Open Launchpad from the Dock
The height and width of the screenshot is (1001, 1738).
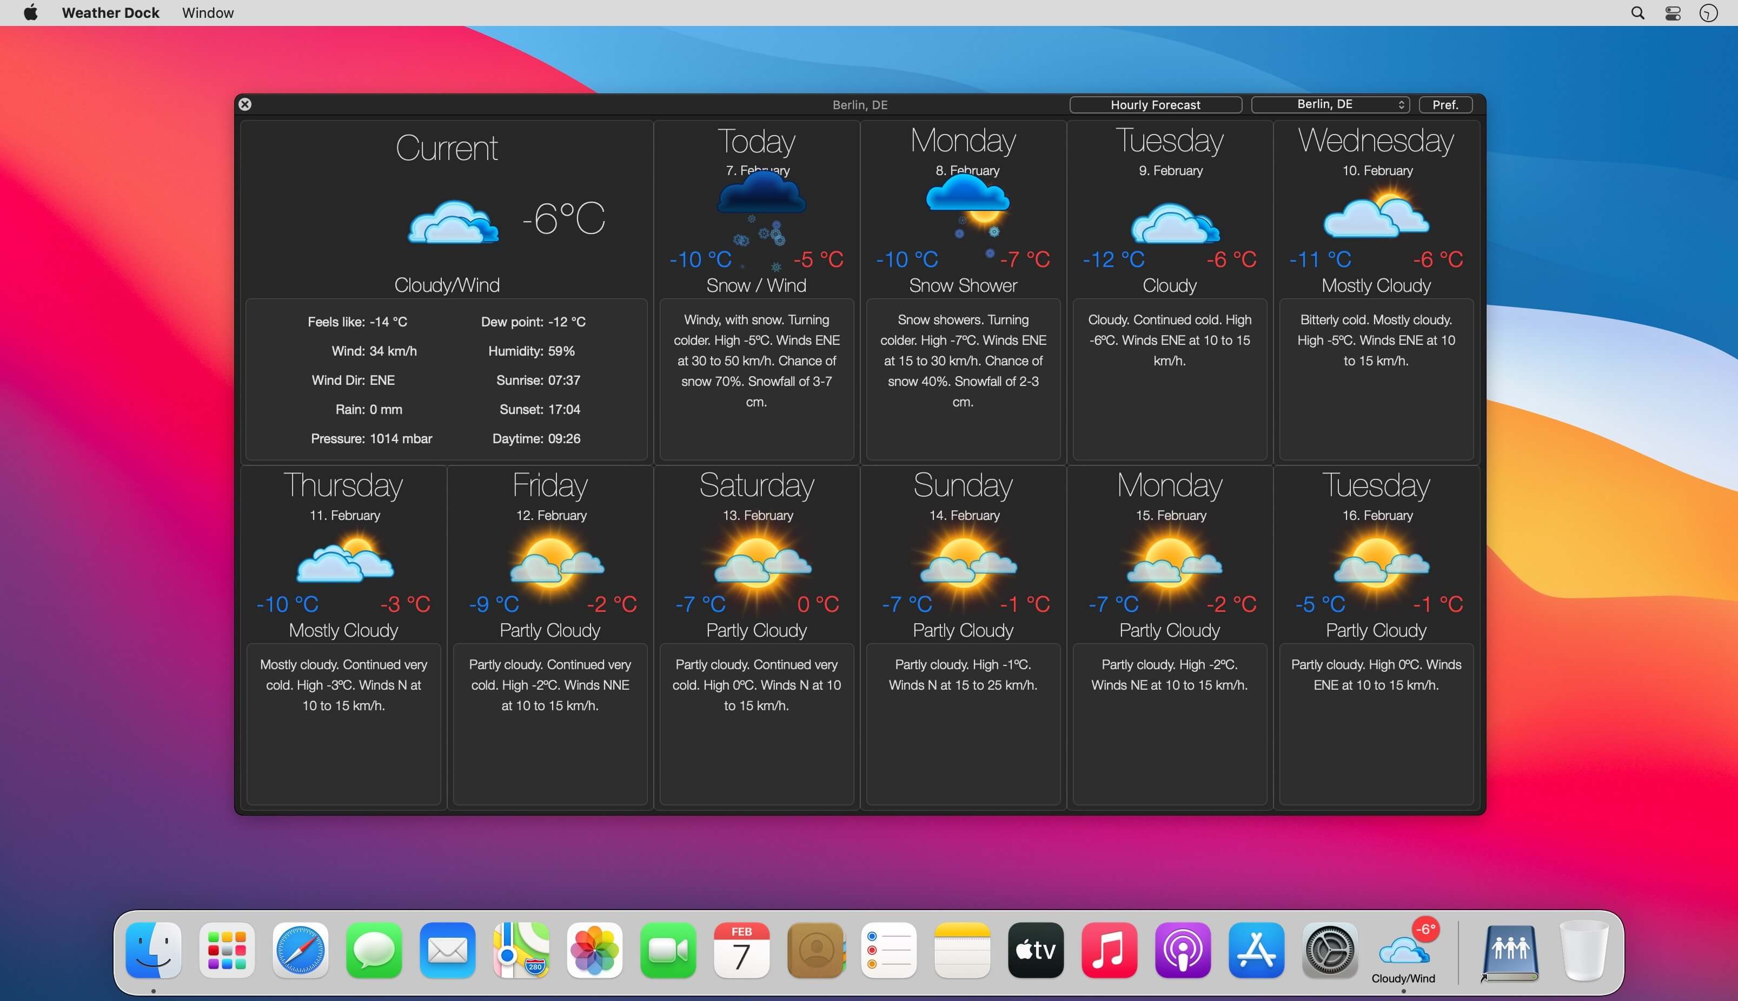click(227, 950)
